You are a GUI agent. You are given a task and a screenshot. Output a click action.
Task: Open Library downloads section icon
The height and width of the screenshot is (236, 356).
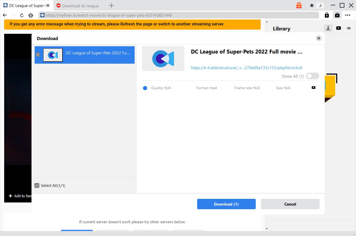pos(328,28)
